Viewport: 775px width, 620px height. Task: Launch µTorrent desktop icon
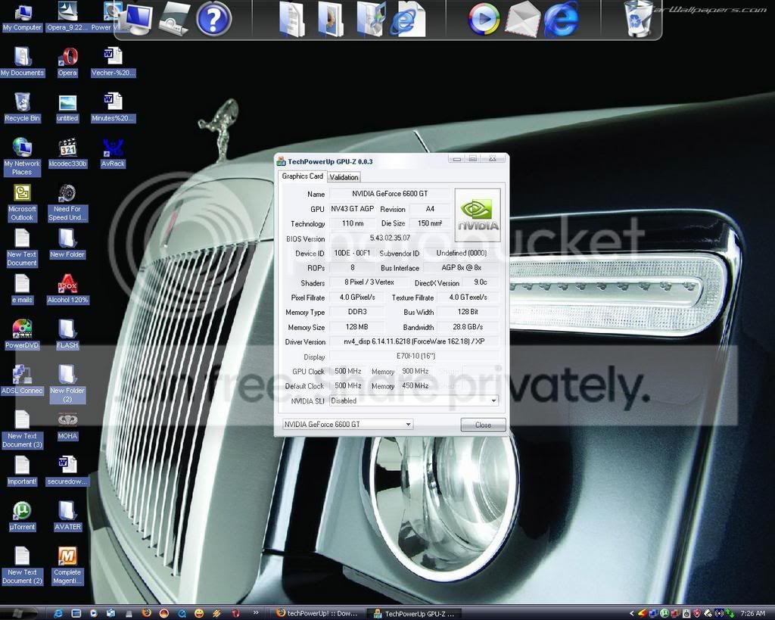(x=22, y=516)
